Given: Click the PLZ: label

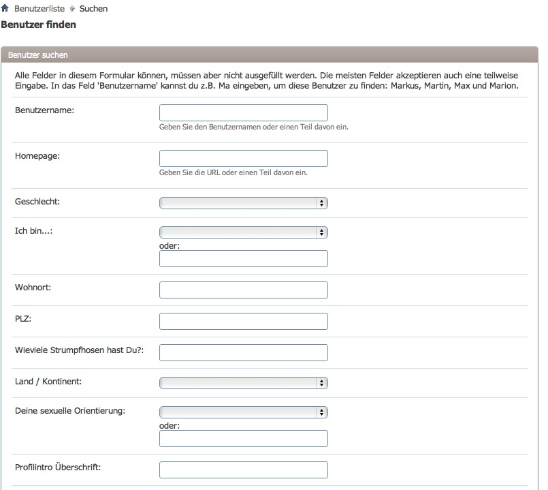Looking at the screenshot, I should click(x=23, y=319).
